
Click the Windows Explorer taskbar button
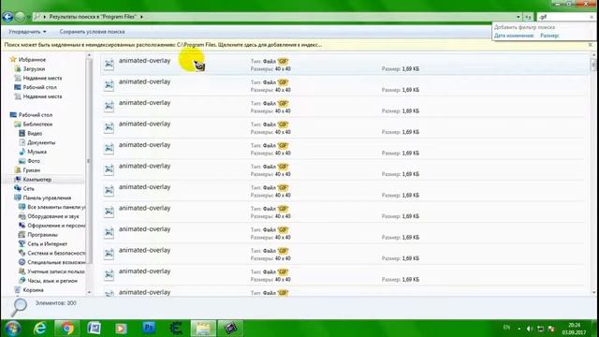203,329
